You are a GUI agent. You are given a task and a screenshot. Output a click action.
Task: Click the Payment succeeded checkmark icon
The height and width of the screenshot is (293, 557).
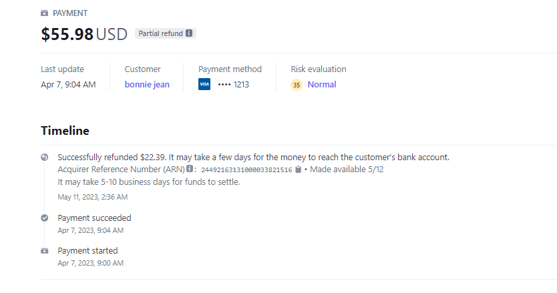click(45, 218)
